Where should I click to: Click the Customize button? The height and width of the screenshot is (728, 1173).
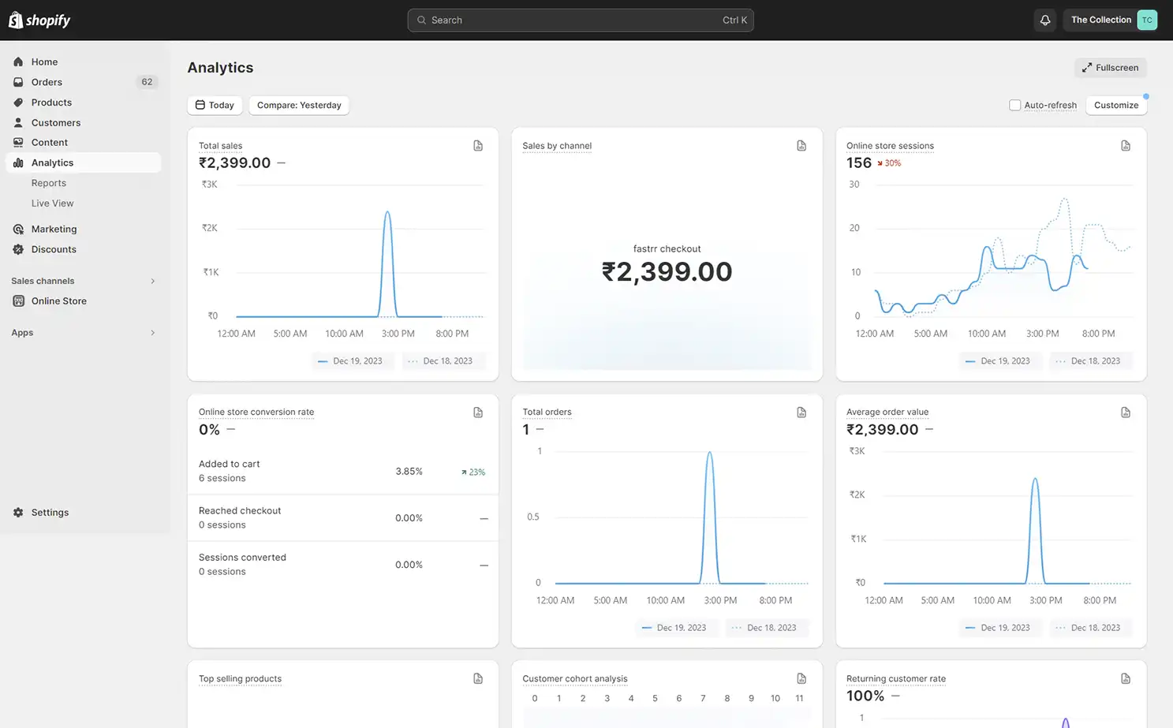click(1115, 105)
